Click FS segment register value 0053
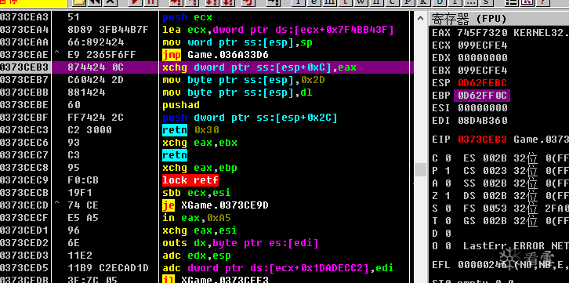 click(x=495, y=209)
